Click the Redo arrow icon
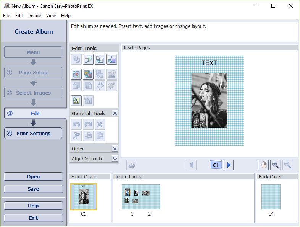Screen dimensions: 300x227 click(88, 124)
